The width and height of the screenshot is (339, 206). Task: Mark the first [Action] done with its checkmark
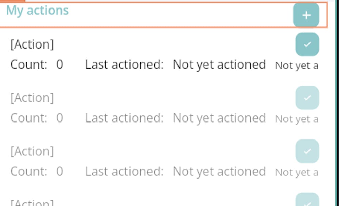307,44
